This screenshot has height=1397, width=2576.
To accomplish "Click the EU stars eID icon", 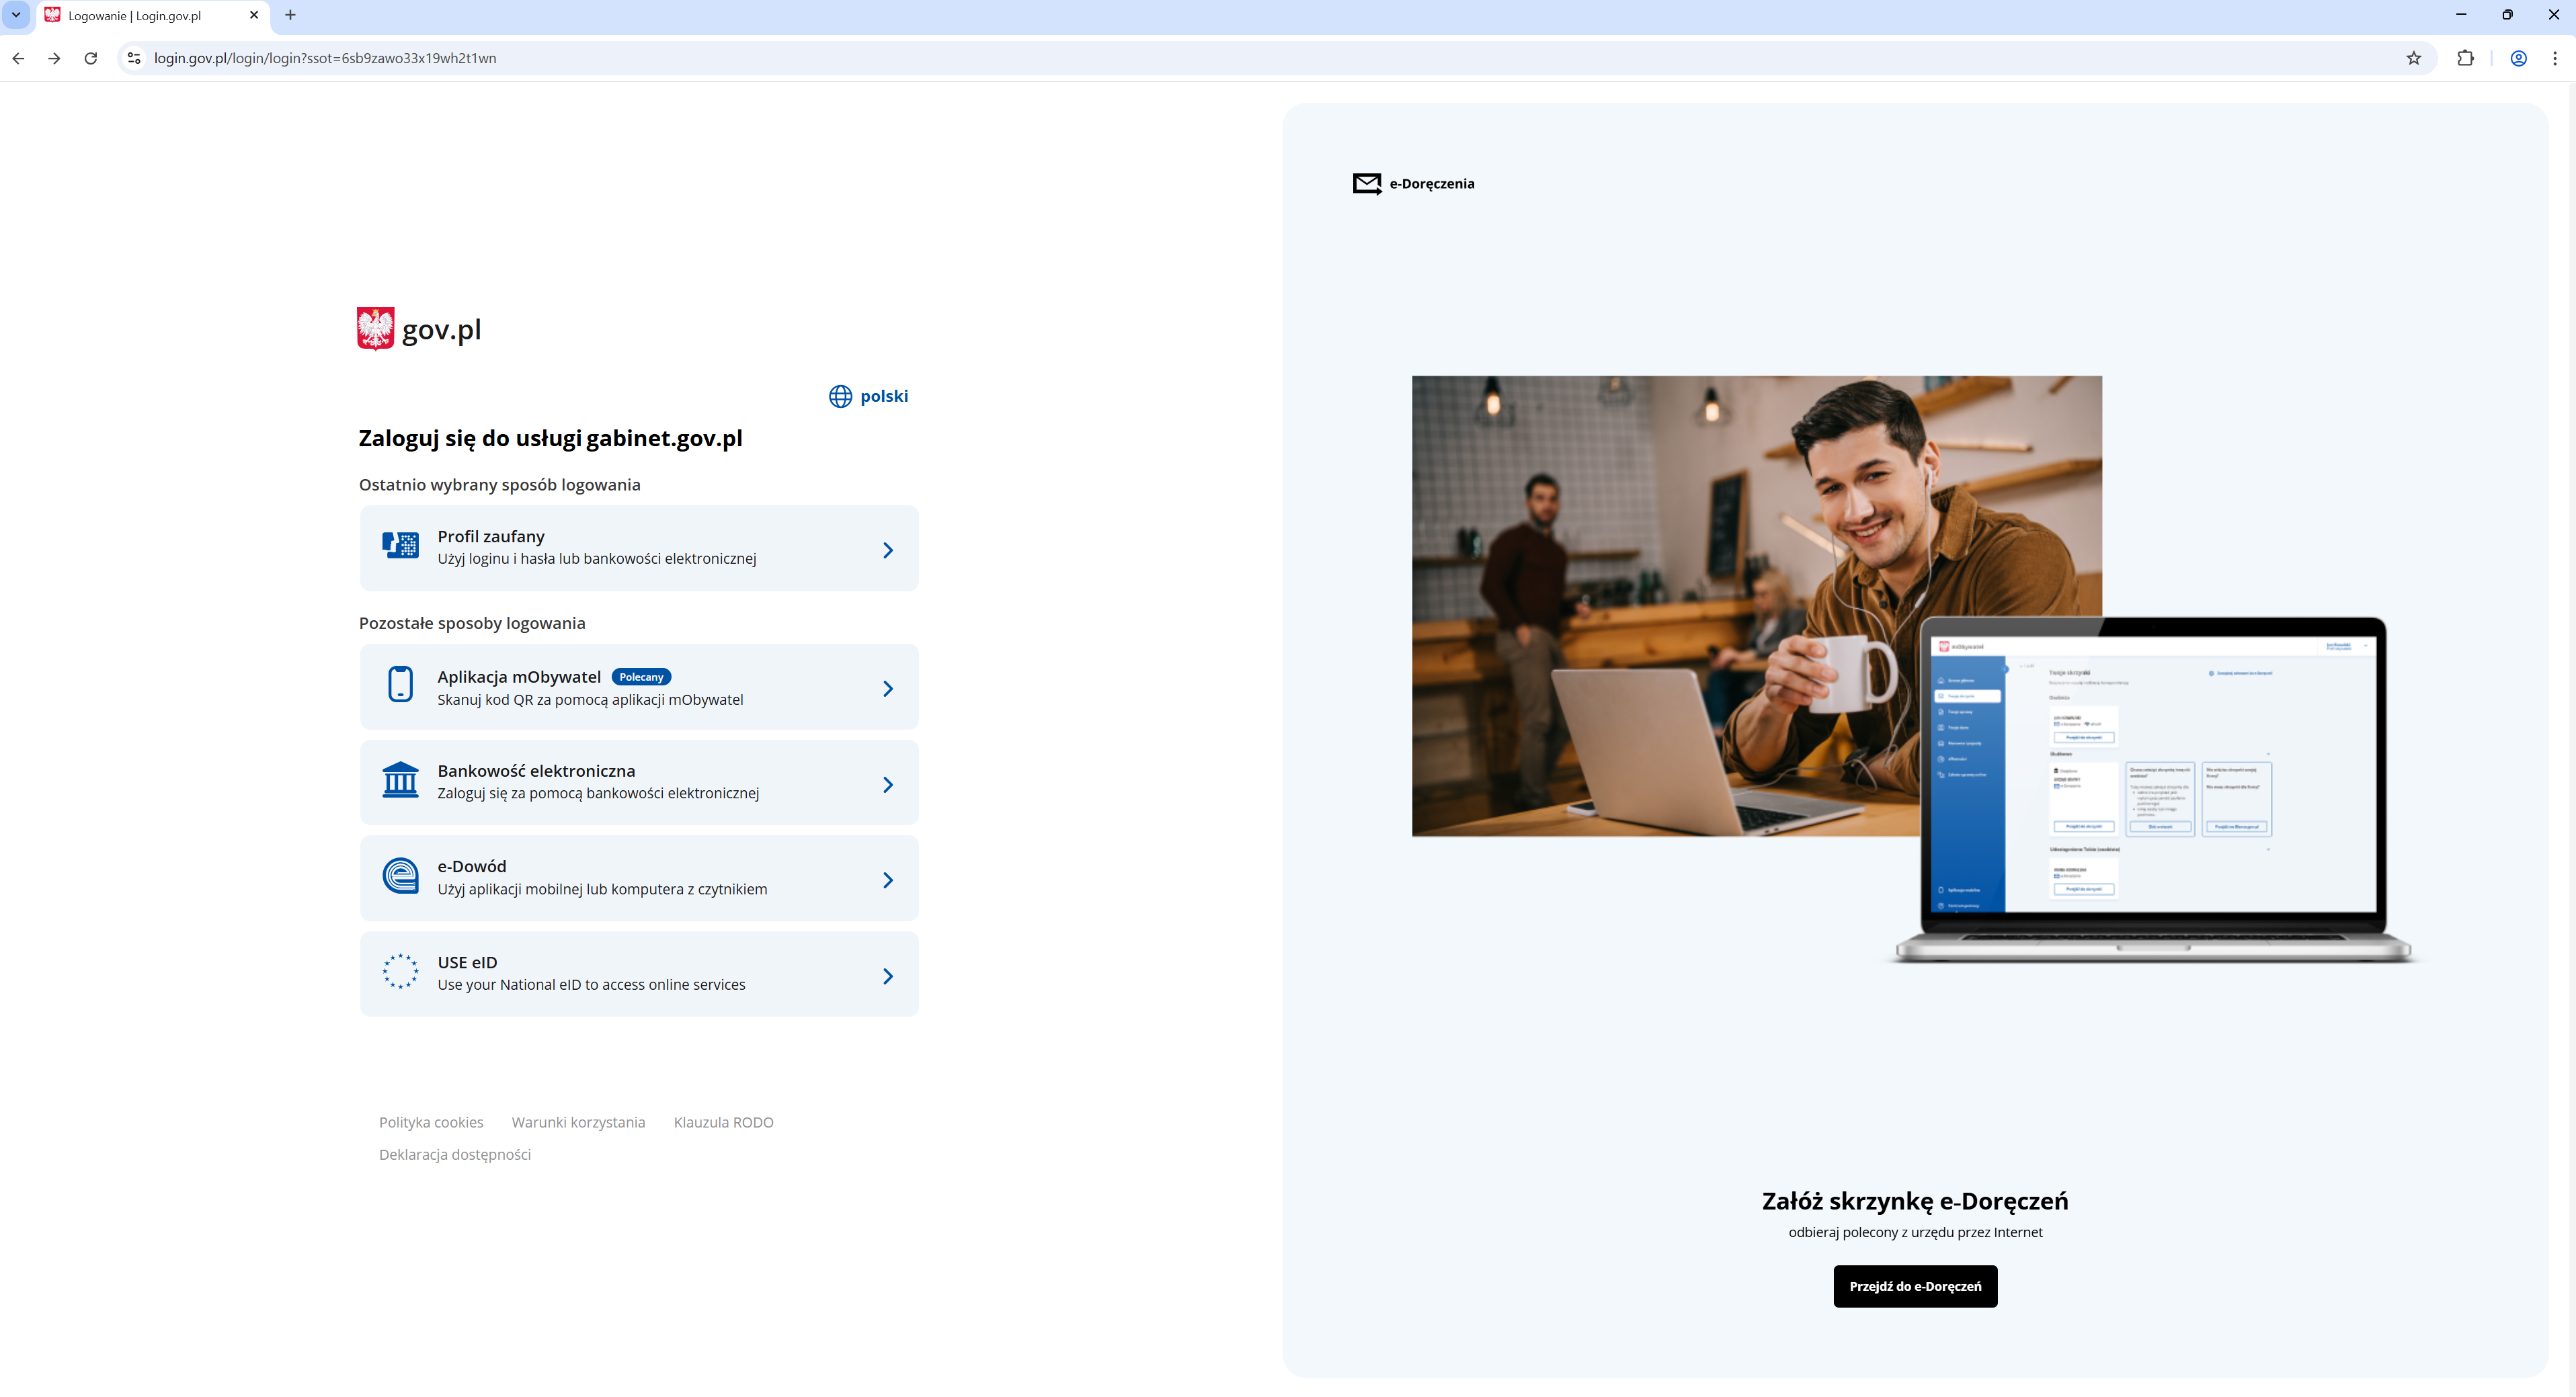I will [x=400, y=971].
